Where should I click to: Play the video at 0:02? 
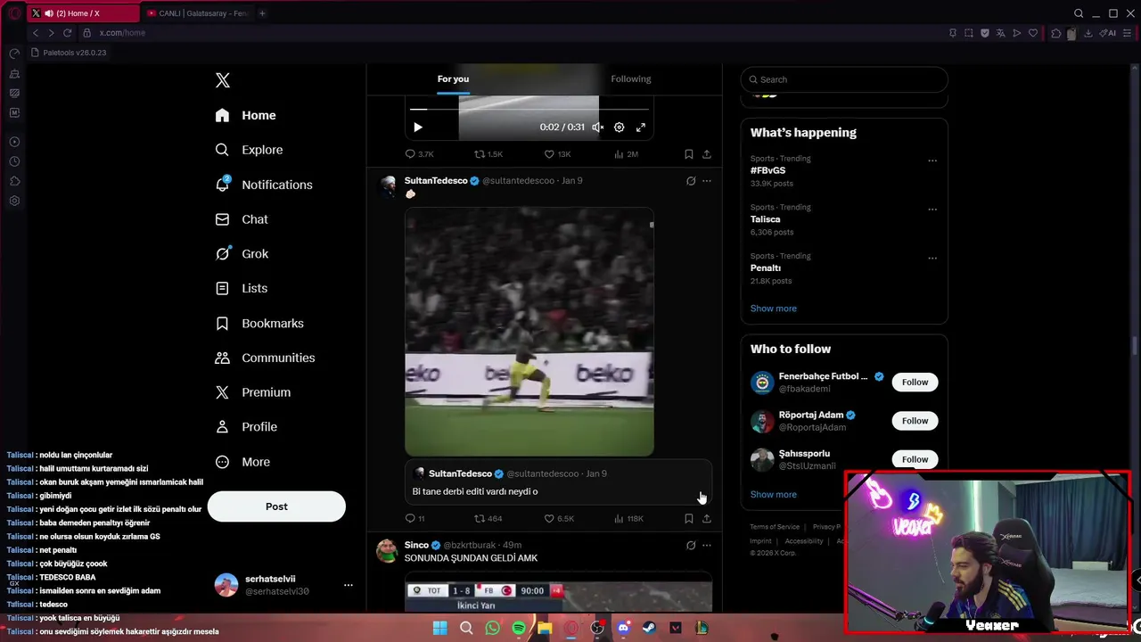(418, 128)
